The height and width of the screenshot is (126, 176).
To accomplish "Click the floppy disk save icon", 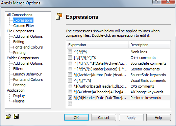I will (x=16, y=116).
